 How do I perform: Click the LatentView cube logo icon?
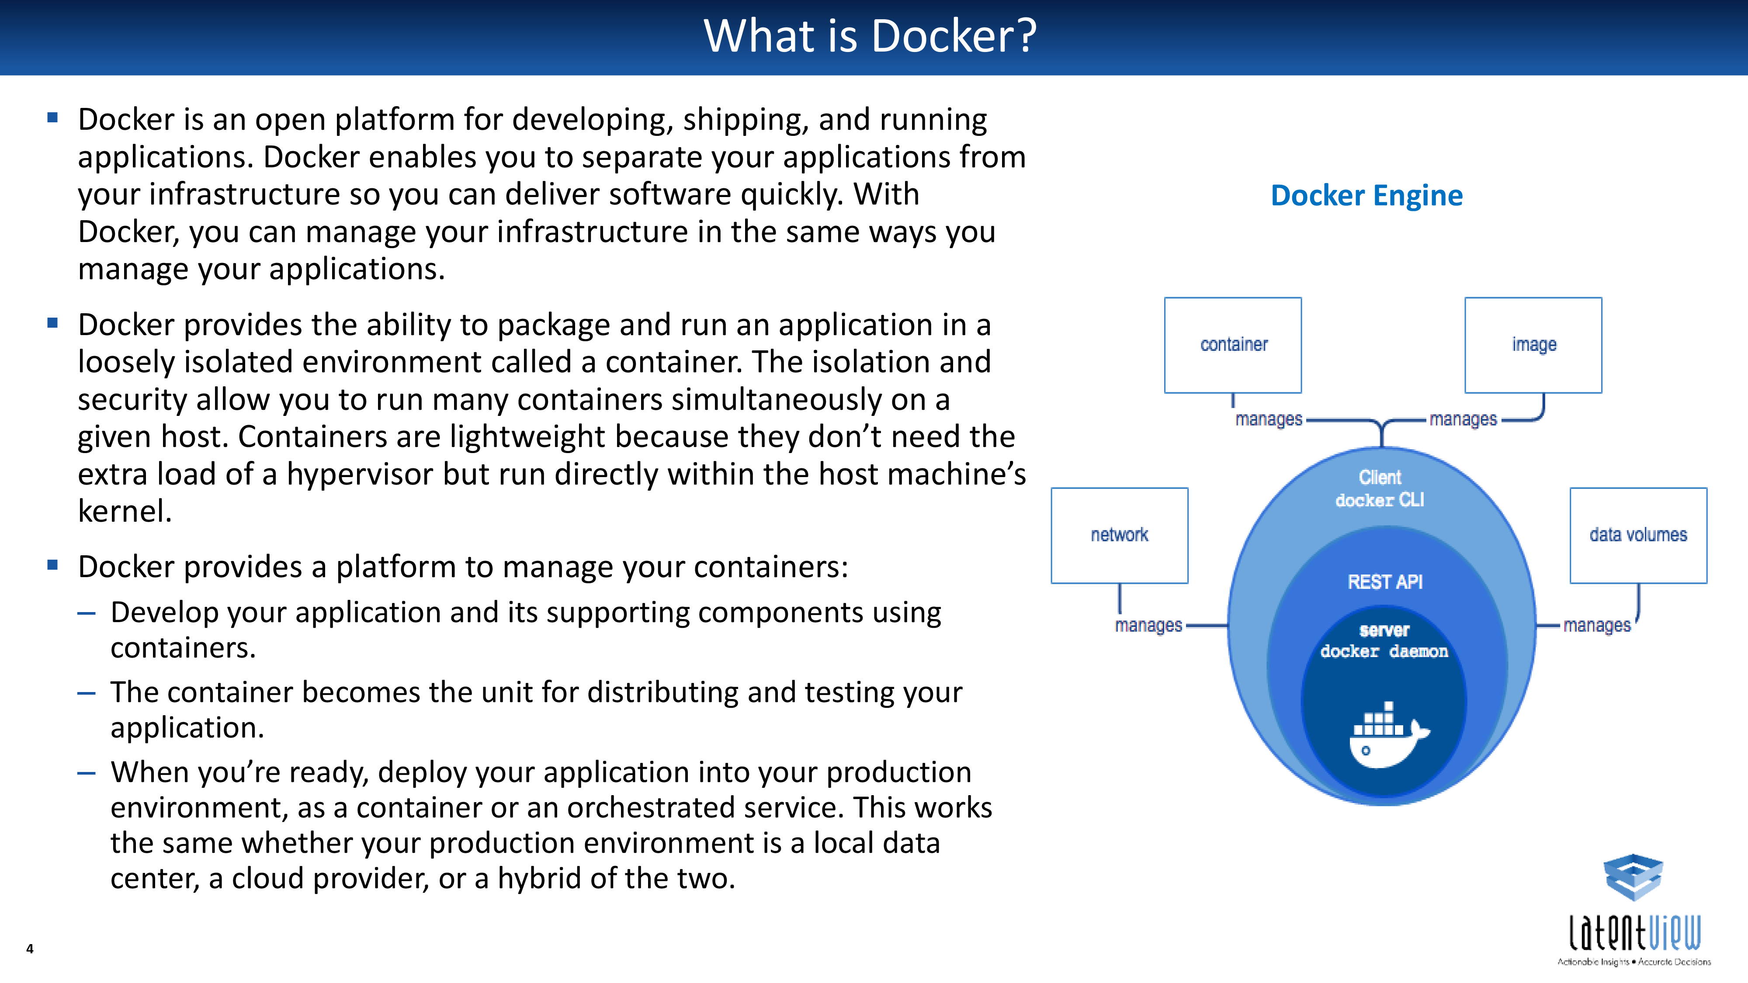tap(1634, 877)
